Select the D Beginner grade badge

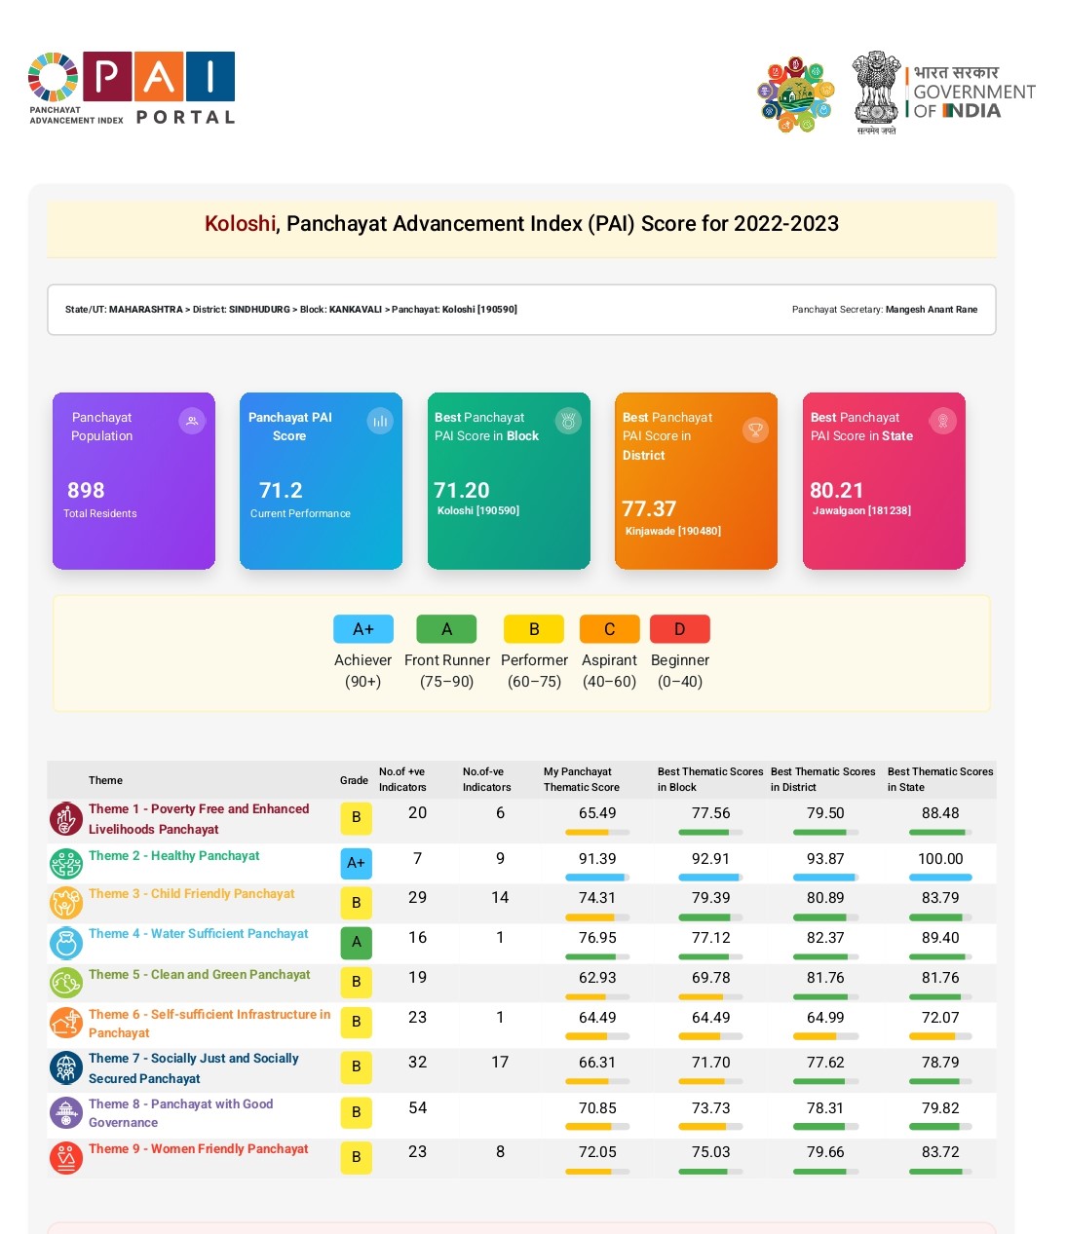point(679,629)
